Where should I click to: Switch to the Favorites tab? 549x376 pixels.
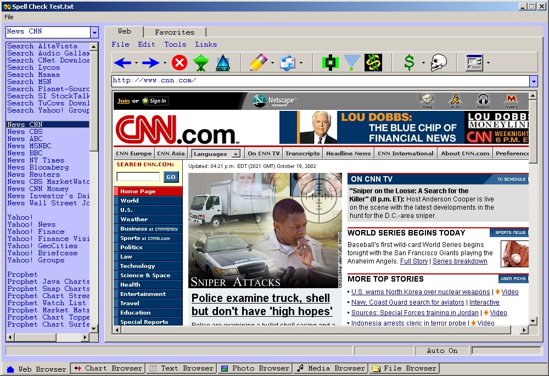point(175,32)
